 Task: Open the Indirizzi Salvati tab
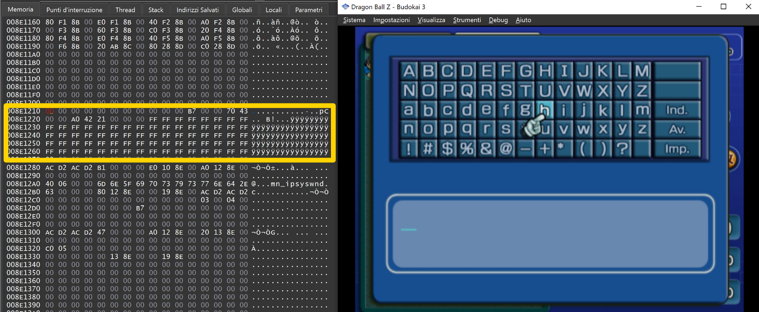point(197,10)
